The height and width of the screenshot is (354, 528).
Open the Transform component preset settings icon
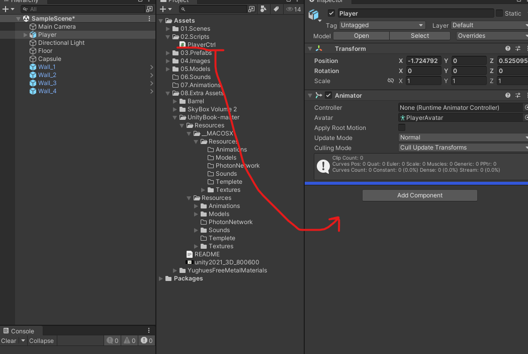coord(518,48)
